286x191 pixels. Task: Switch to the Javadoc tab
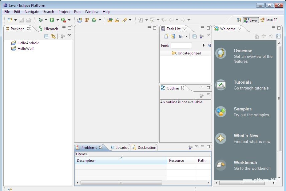[x=120, y=148]
